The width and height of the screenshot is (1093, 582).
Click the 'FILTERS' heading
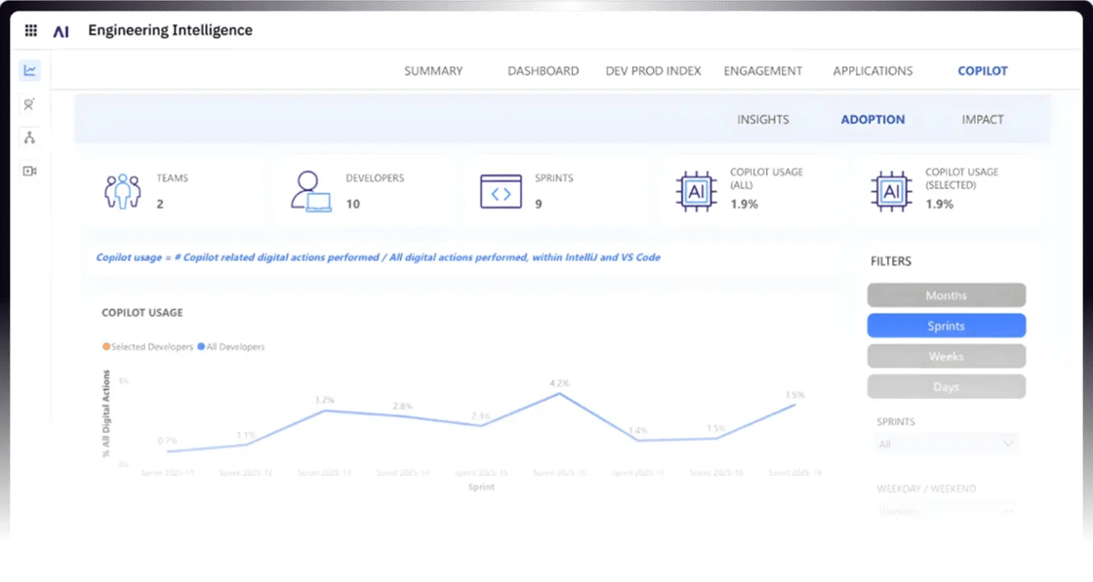point(891,261)
